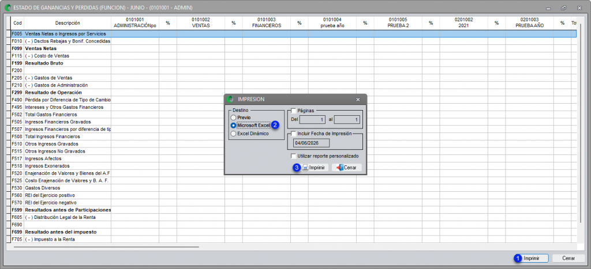This screenshot has width=591, height=269.
Task: Close the IMPRESION dialog with X
Action: pos(358,99)
